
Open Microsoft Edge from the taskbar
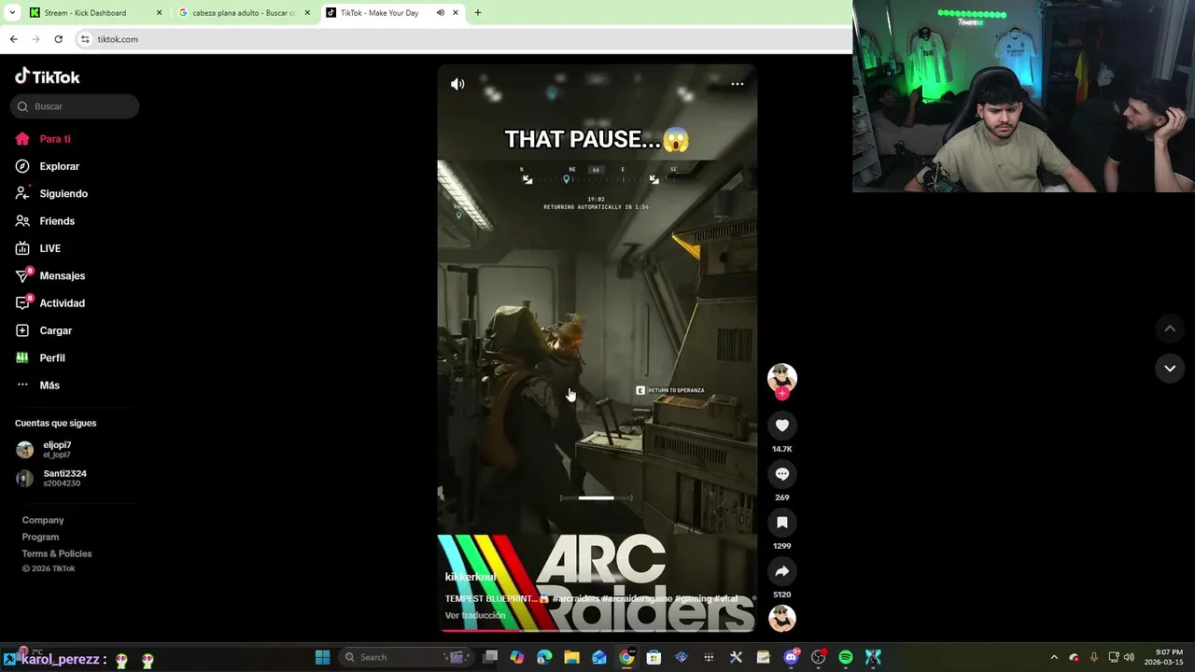coord(544,657)
